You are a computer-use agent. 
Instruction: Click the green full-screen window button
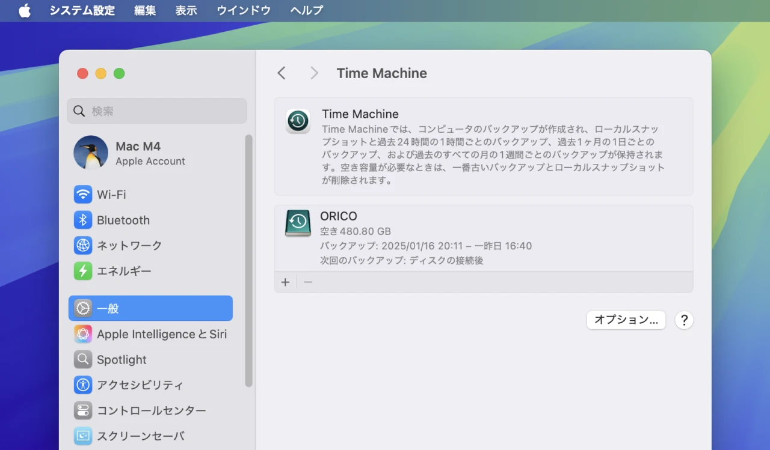(x=119, y=73)
